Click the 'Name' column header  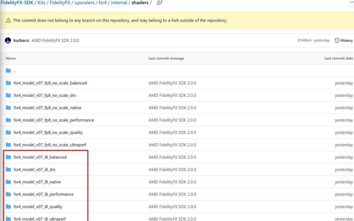[x=11, y=58]
